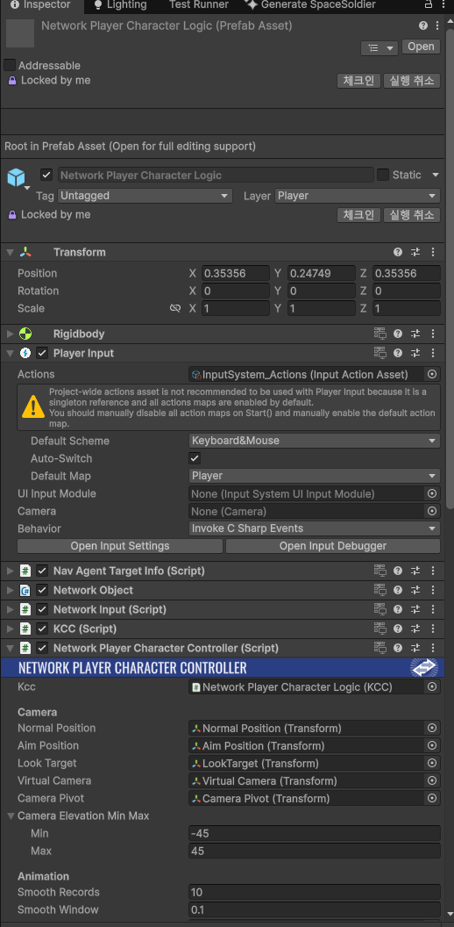The height and width of the screenshot is (927, 454).
Task: Open the Inspector header three-dot menu
Action: coord(436,26)
